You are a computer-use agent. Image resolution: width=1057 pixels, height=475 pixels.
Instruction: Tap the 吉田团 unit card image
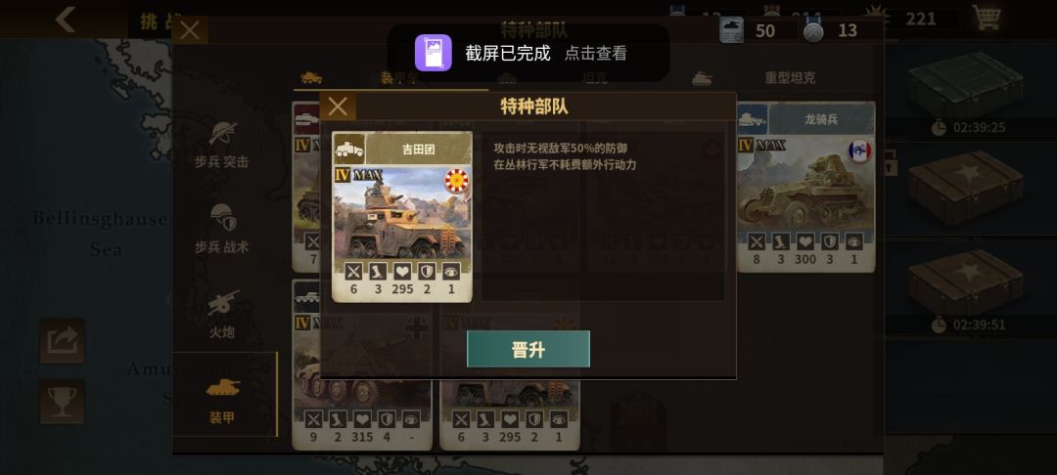pos(402,213)
